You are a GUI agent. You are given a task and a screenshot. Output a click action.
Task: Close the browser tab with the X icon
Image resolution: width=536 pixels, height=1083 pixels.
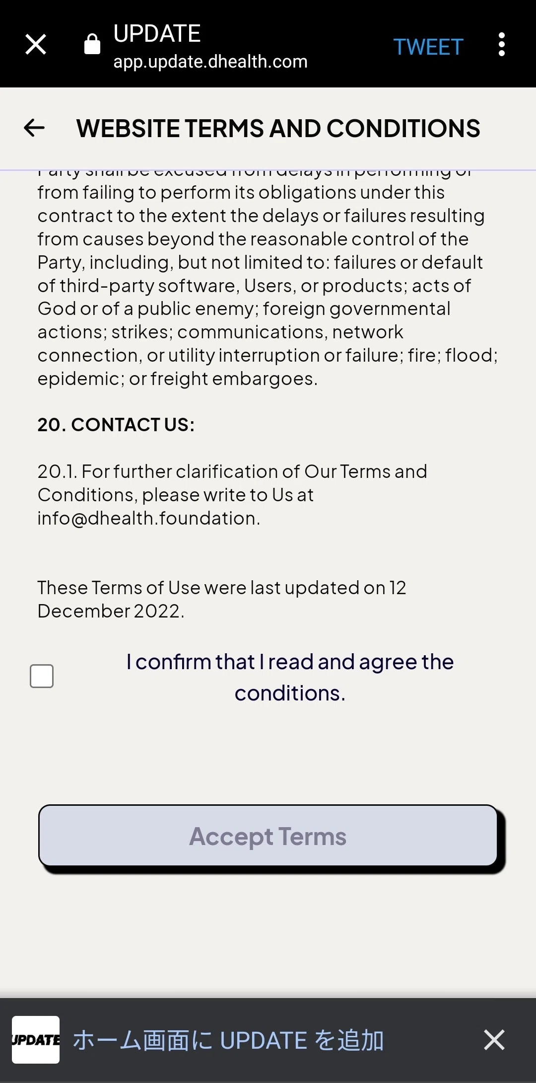click(x=36, y=44)
